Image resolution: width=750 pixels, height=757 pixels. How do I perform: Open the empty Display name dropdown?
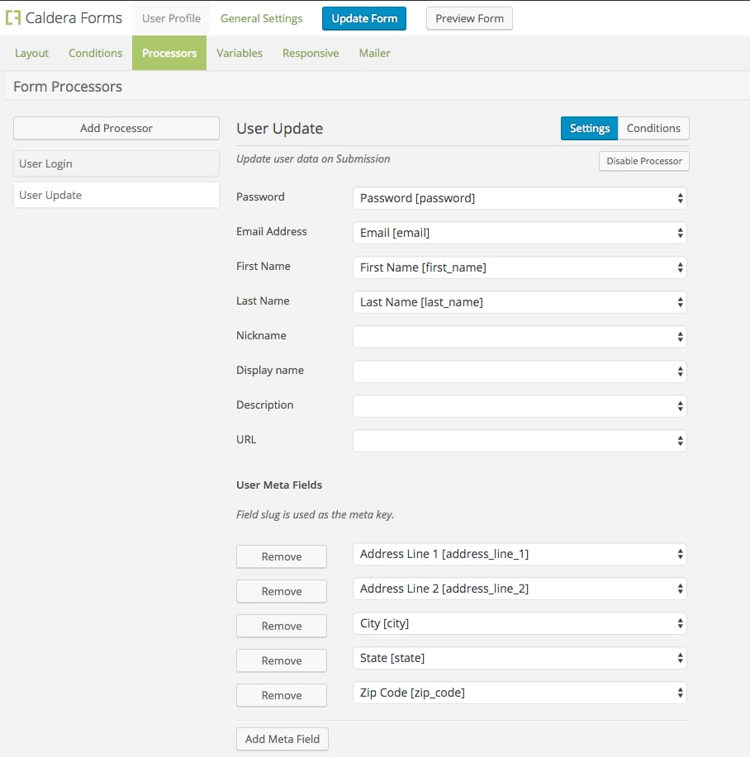click(520, 371)
